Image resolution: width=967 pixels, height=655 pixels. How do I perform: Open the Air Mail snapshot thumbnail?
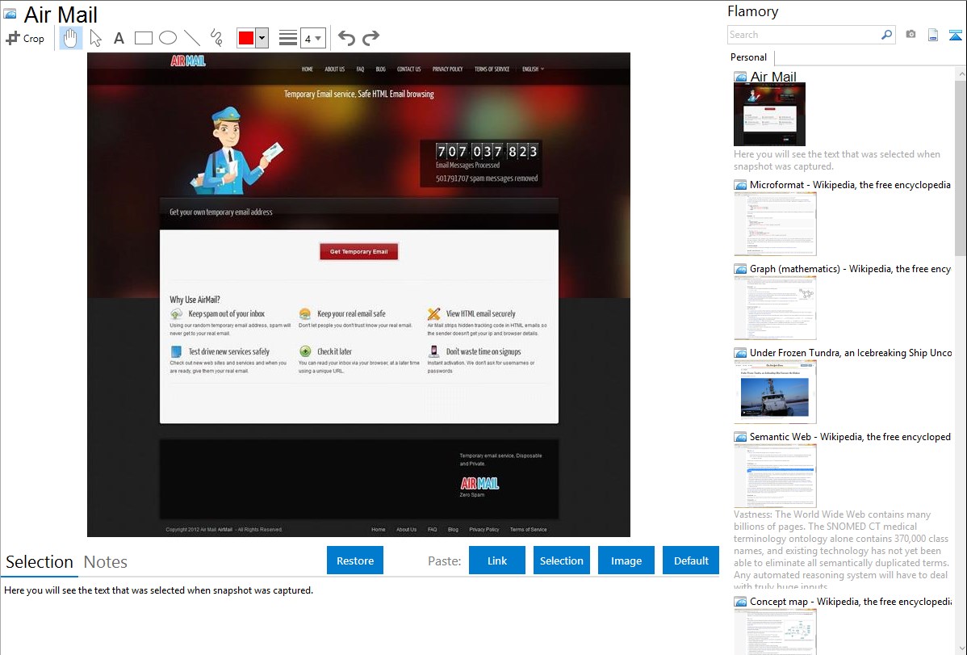click(x=770, y=114)
